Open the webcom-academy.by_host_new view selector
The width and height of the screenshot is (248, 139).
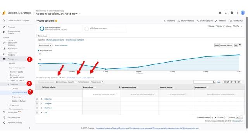pos(58,14)
